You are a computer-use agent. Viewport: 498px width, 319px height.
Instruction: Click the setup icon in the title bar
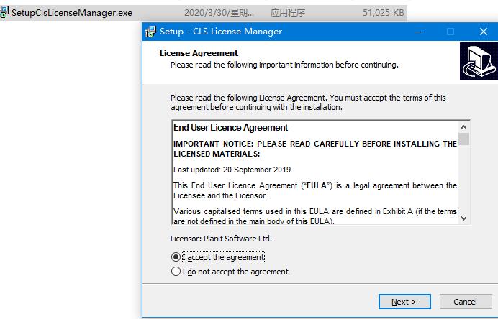(x=150, y=32)
